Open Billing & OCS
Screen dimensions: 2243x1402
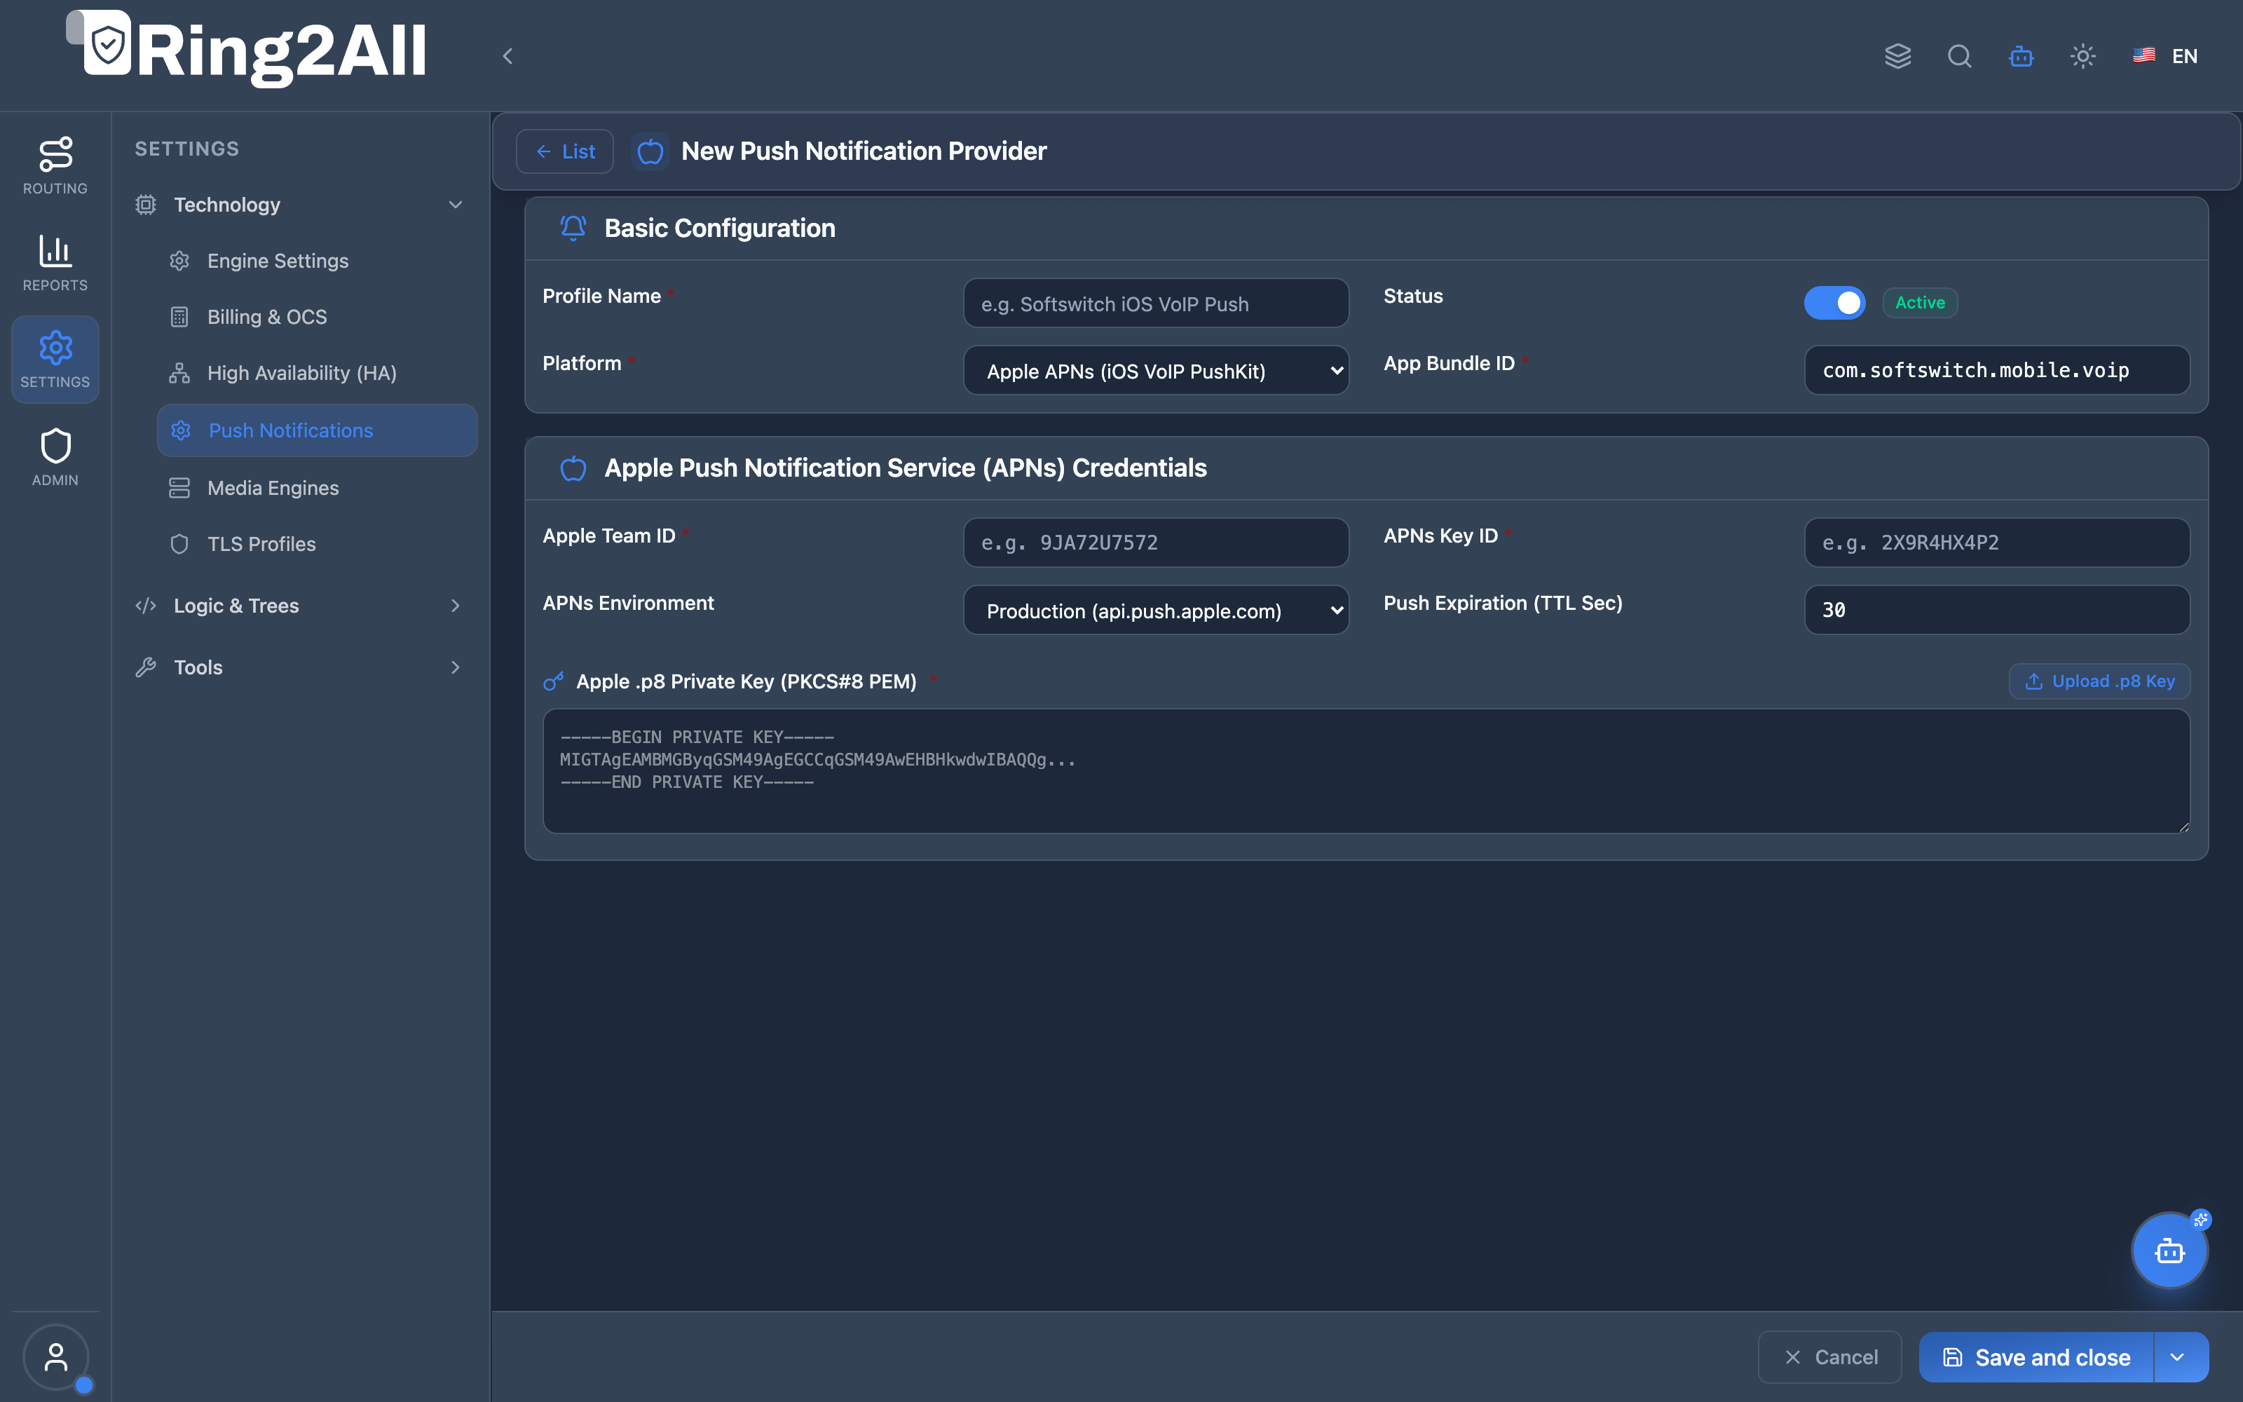coord(317,317)
